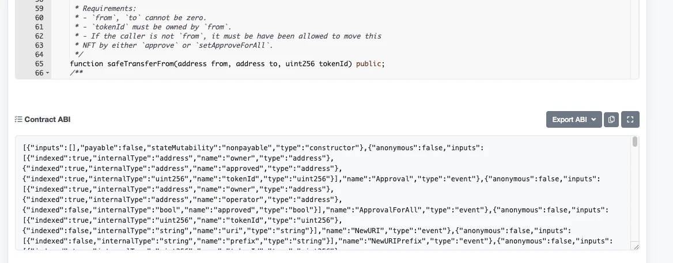Screen dimensions: 673x263
Task: Click line number 62 in the gutter
Action: click(x=39, y=36)
